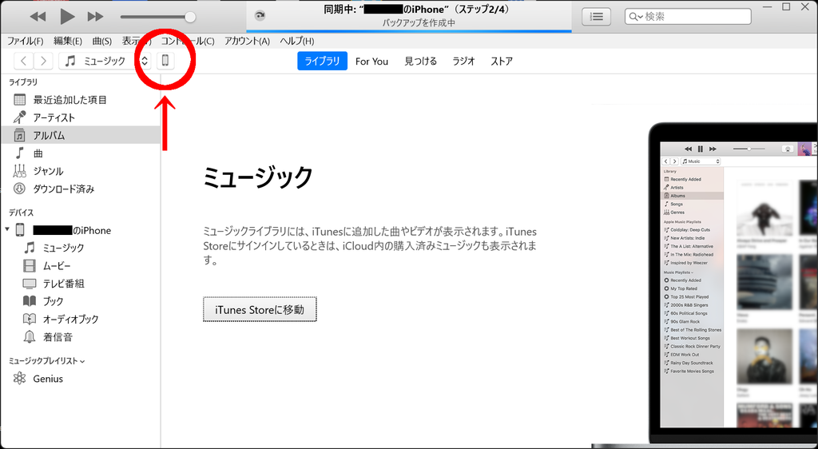This screenshot has width=818, height=449.
Task: Click the Genius atom icon
Action: click(x=20, y=378)
